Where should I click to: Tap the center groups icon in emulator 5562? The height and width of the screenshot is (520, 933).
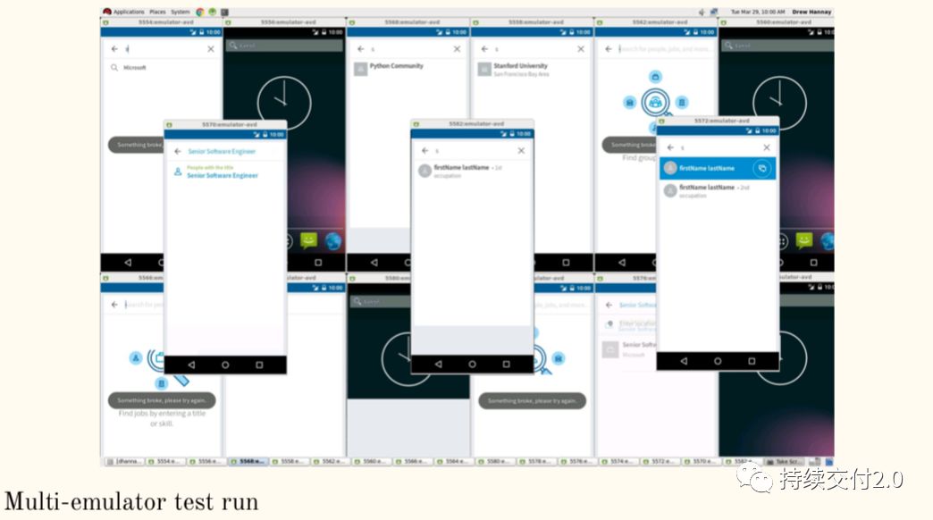click(x=655, y=103)
